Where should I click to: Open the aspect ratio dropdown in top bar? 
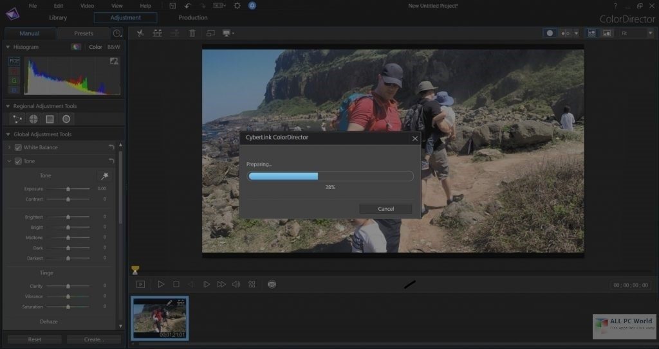click(x=219, y=6)
